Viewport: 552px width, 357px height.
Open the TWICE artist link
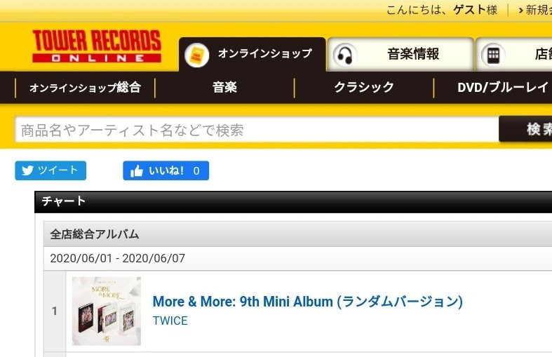click(x=170, y=321)
